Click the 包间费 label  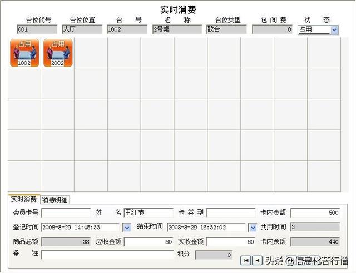[x=273, y=20]
